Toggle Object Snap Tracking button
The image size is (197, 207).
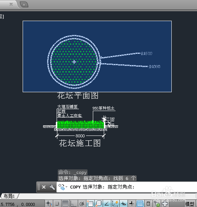(x=107, y=204)
